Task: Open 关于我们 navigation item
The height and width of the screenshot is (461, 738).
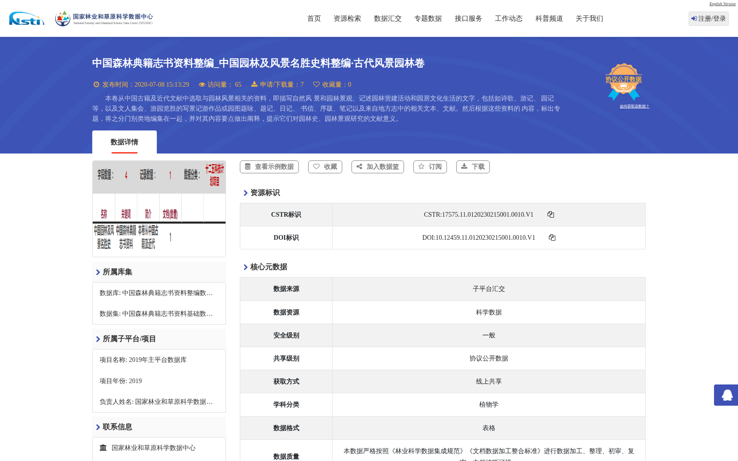Action: coord(589,18)
